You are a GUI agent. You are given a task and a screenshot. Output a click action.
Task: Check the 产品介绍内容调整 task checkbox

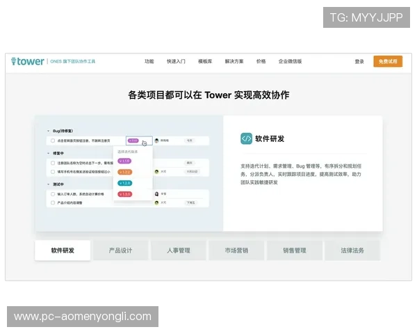[x=53, y=203]
